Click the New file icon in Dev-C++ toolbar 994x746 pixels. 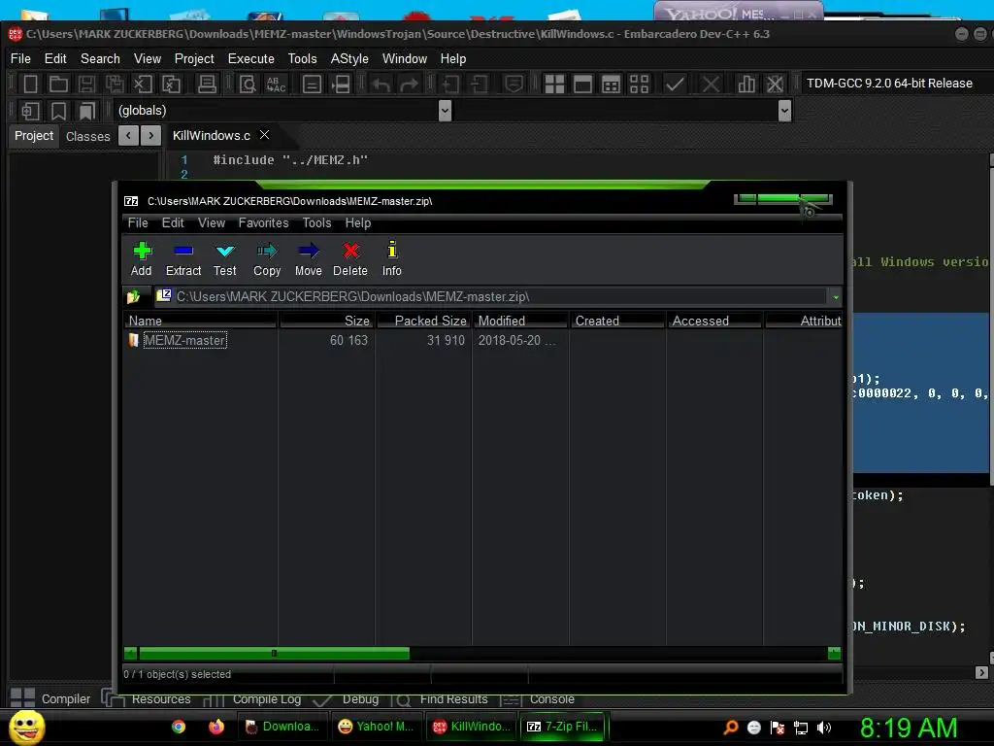[30, 84]
